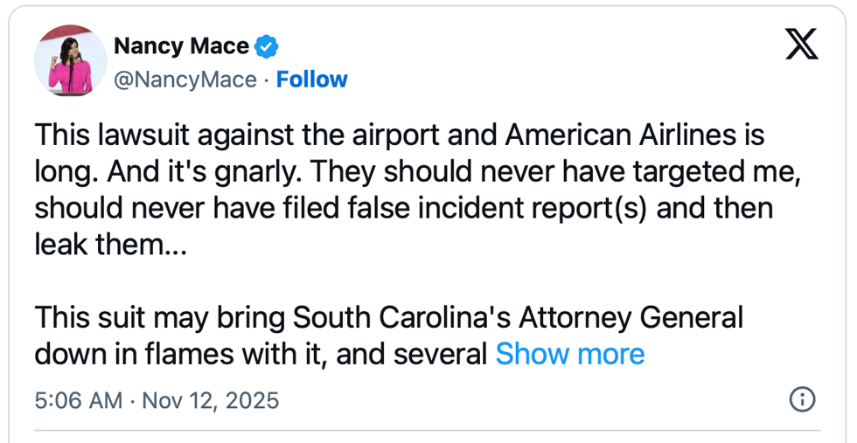Open the Nancy Mace display name
This screenshot has height=443, width=857.
tap(181, 46)
